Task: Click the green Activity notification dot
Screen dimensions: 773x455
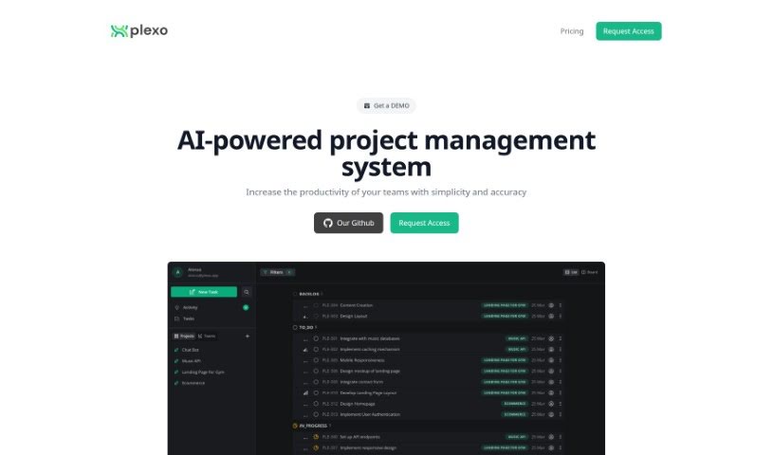Action: pyautogui.click(x=246, y=308)
